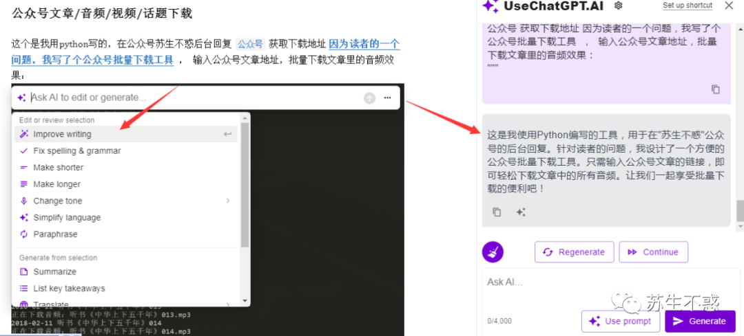Click the UseChatGPT.AI logo icon

point(490,5)
